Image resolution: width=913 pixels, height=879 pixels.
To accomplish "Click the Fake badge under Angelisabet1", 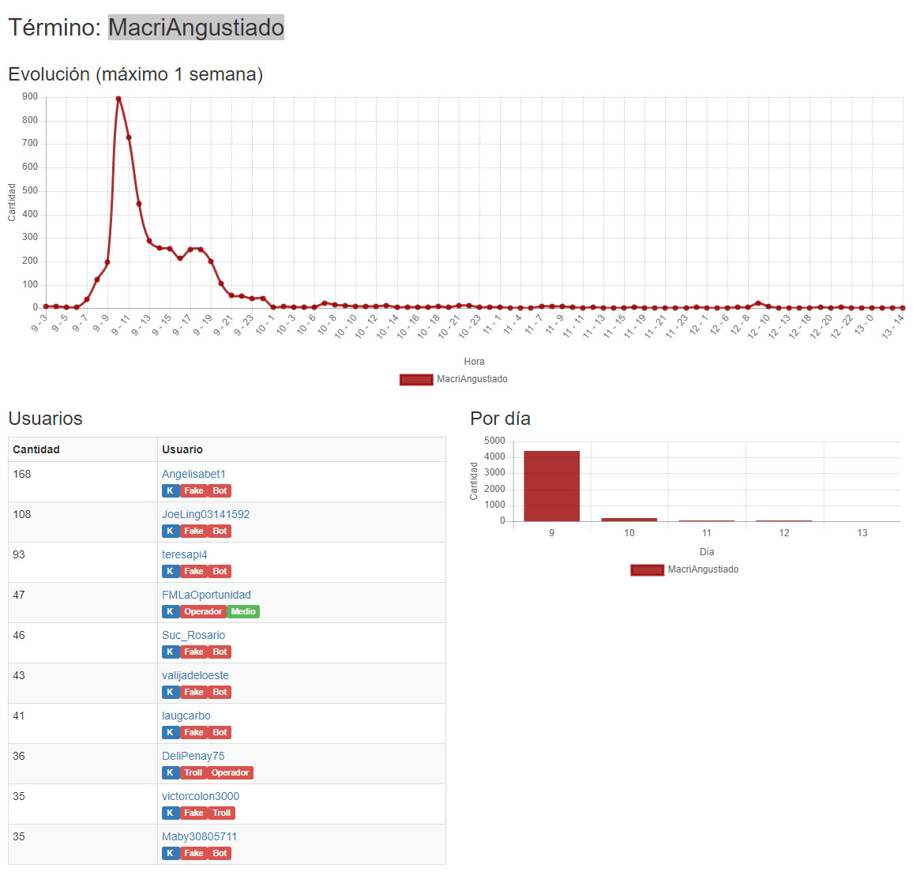I will pos(193,490).
